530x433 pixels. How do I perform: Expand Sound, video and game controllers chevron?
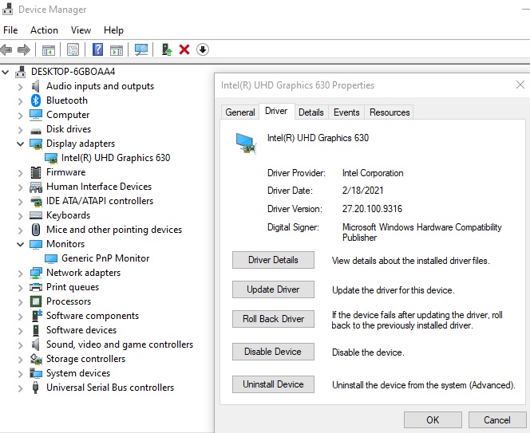pos(20,344)
